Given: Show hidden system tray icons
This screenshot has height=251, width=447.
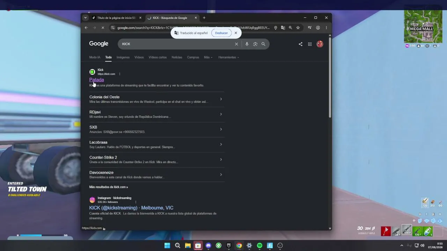Looking at the screenshot, I should 402,245.
